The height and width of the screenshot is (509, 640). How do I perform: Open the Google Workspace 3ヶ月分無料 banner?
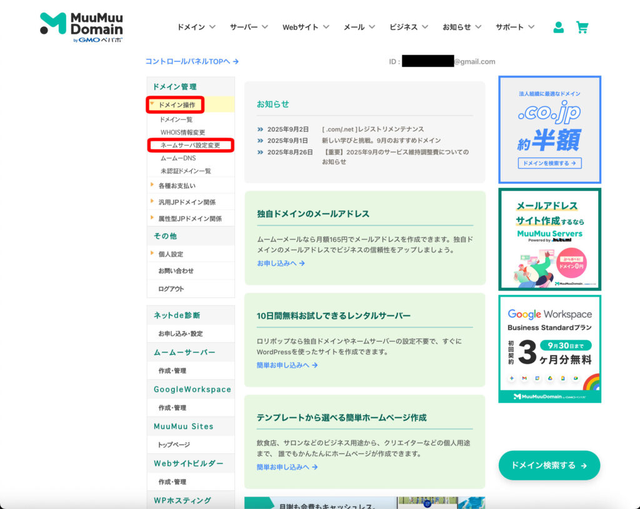[x=549, y=349]
